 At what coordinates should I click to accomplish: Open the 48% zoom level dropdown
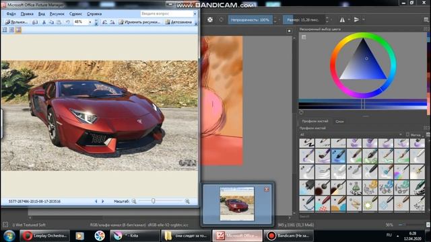(x=90, y=22)
